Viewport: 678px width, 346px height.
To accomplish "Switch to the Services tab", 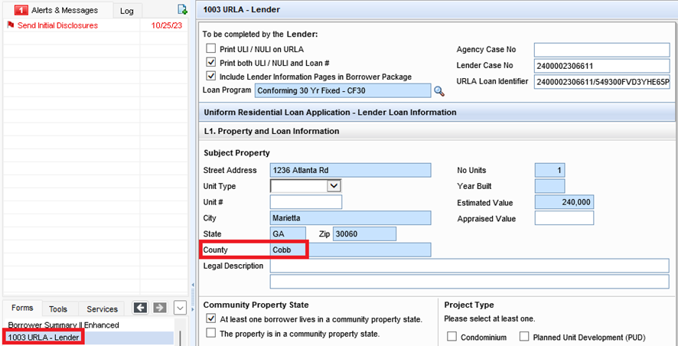I will [102, 309].
